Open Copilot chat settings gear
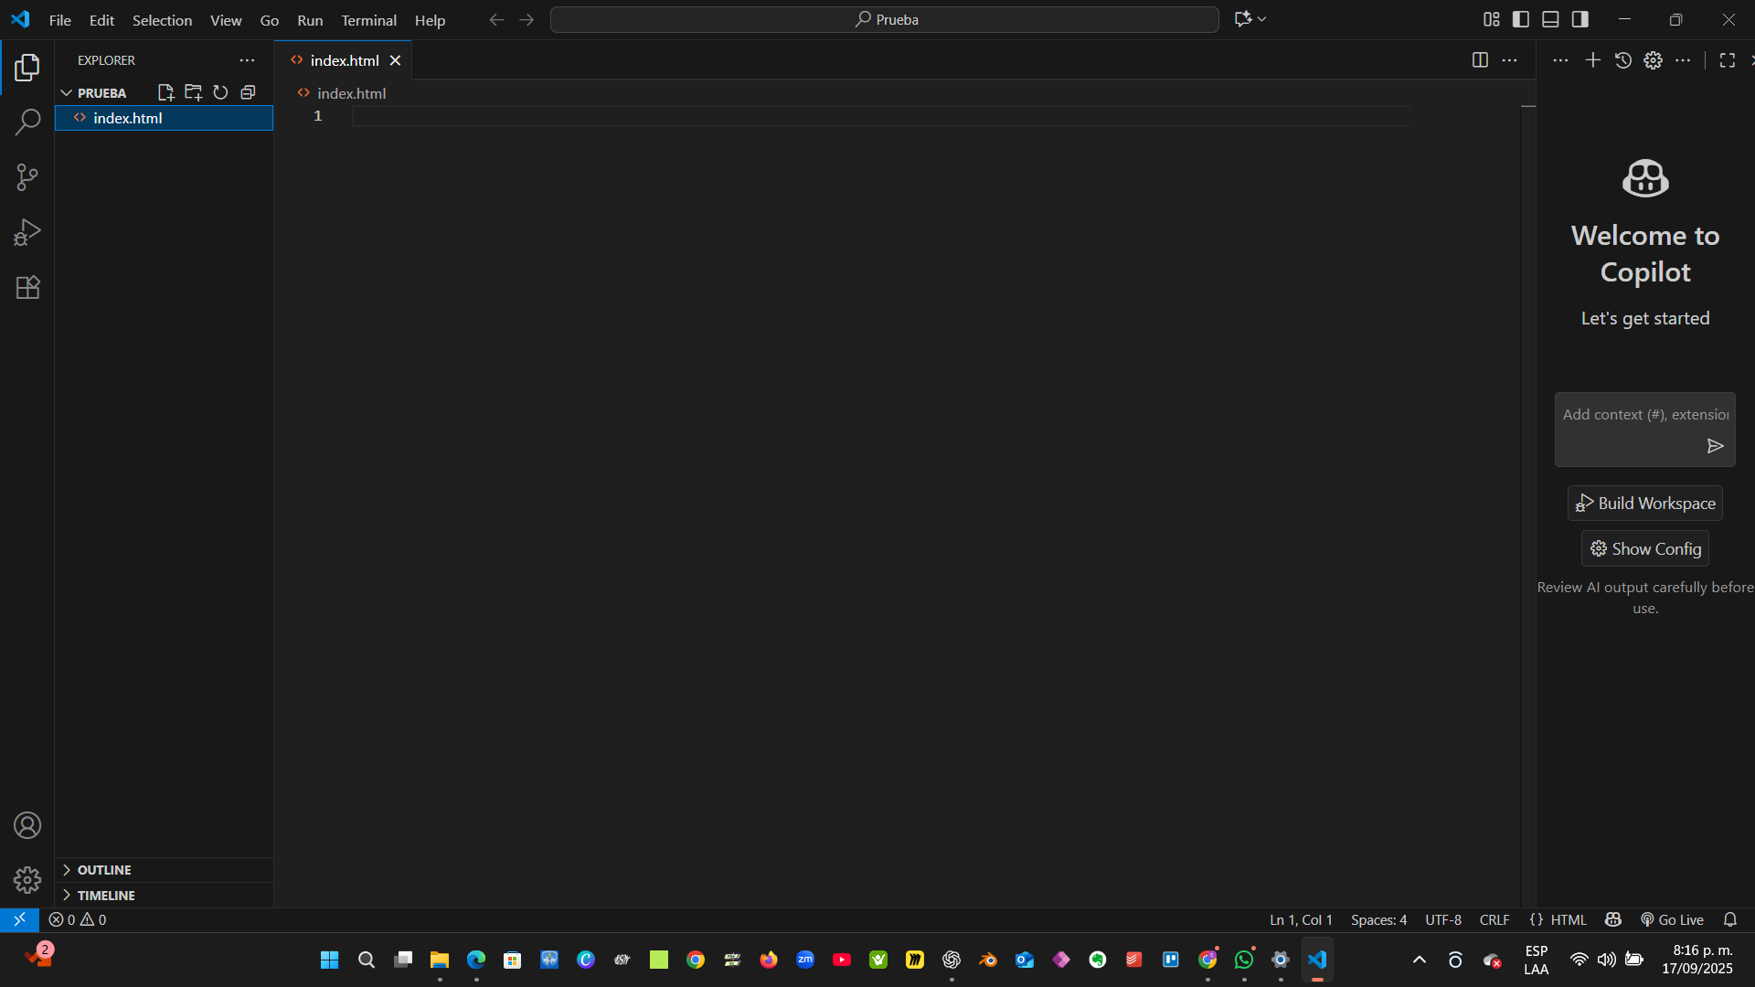Screen dimensions: 1755x987 [x=1653, y=60]
